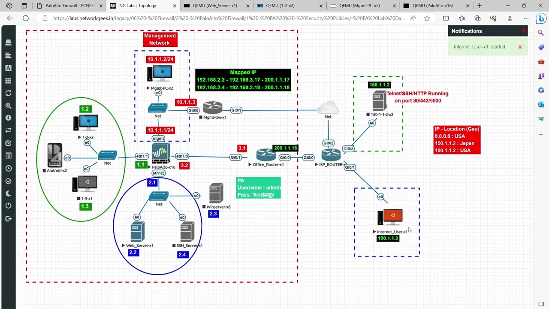
Task: Open the grid/networks sidebar icon
Action: [8, 81]
